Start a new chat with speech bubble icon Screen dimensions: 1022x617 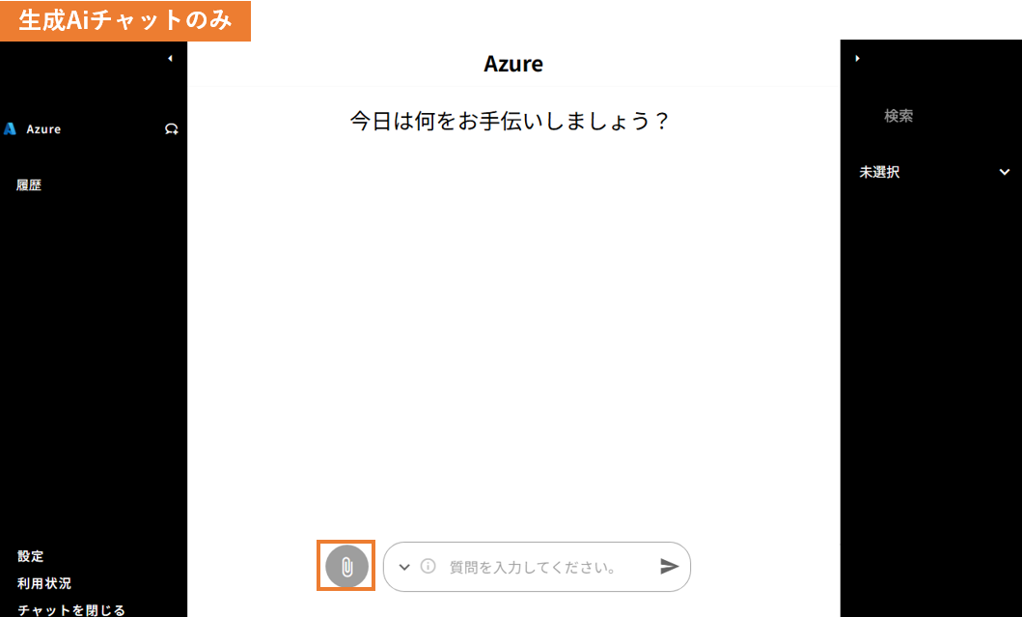coord(172,128)
